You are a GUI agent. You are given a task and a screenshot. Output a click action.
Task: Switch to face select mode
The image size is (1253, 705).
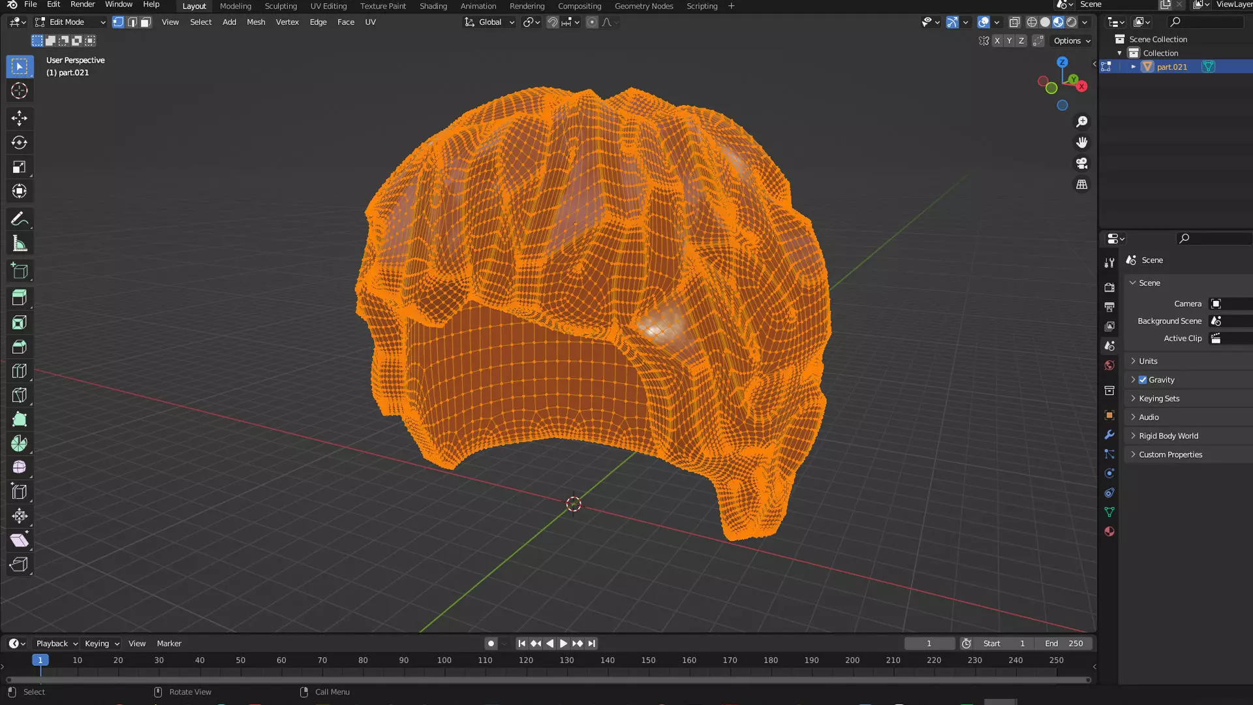[146, 22]
